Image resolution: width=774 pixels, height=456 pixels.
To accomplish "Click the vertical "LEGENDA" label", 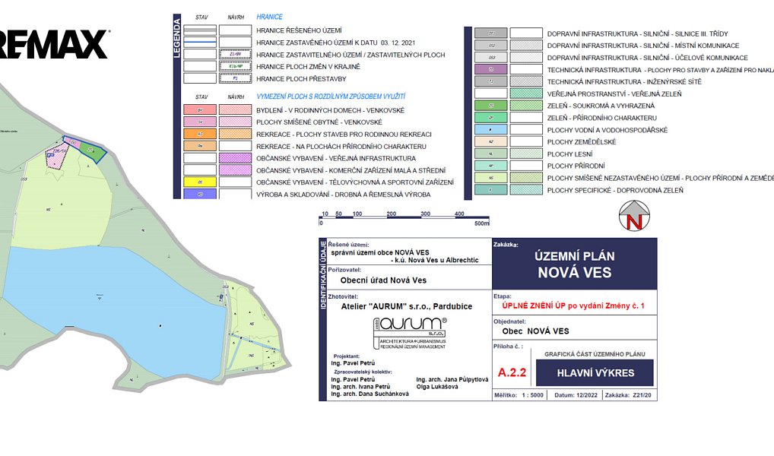I will click(177, 38).
